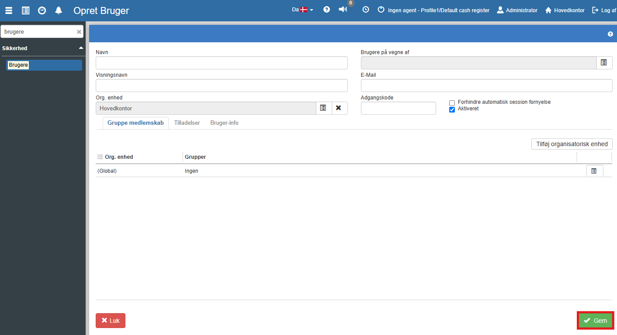
Task: Click Tilføj organisatorisk enhed button
Action: point(572,144)
